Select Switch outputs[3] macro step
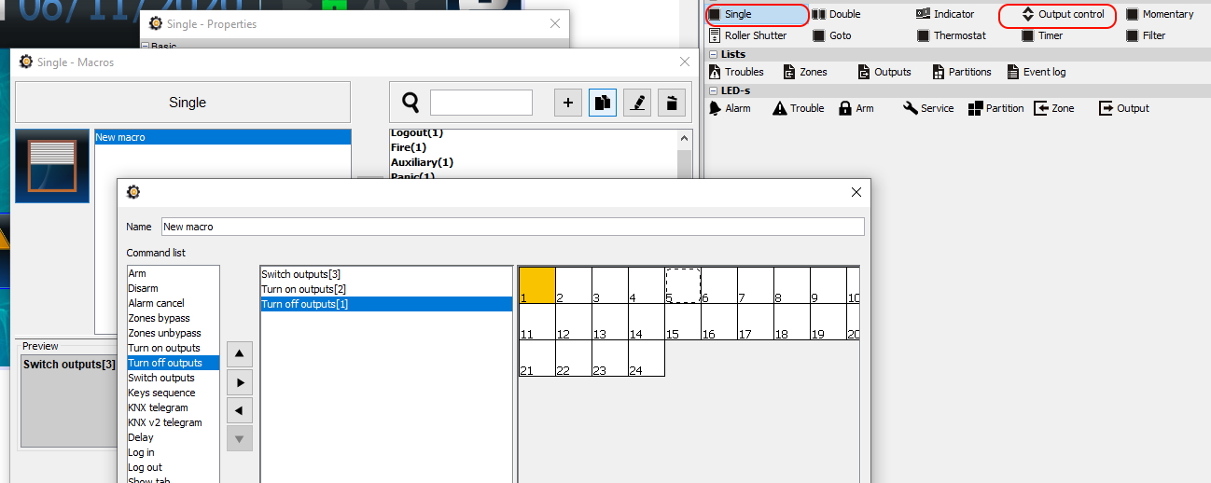This screenshot has width=1211, height=483. (300, 274)
